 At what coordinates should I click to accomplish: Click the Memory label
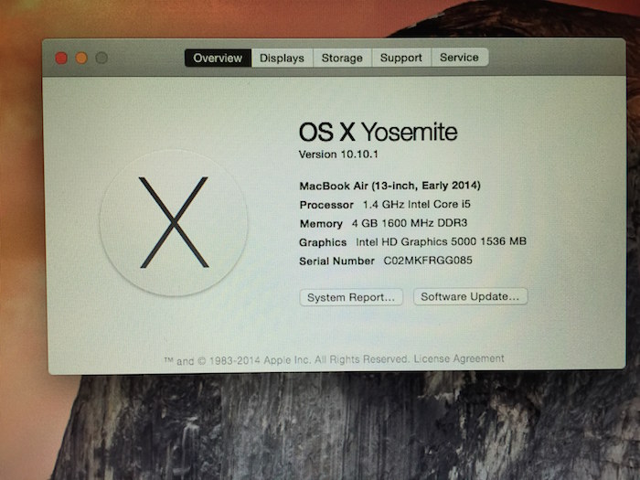321,224
